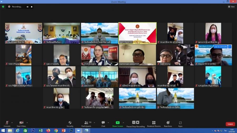Select Kamonsak Leewamoh's video tile
The width and height of the screenshot is (237, 133).
pyautogui.click(x=137, y=55)
